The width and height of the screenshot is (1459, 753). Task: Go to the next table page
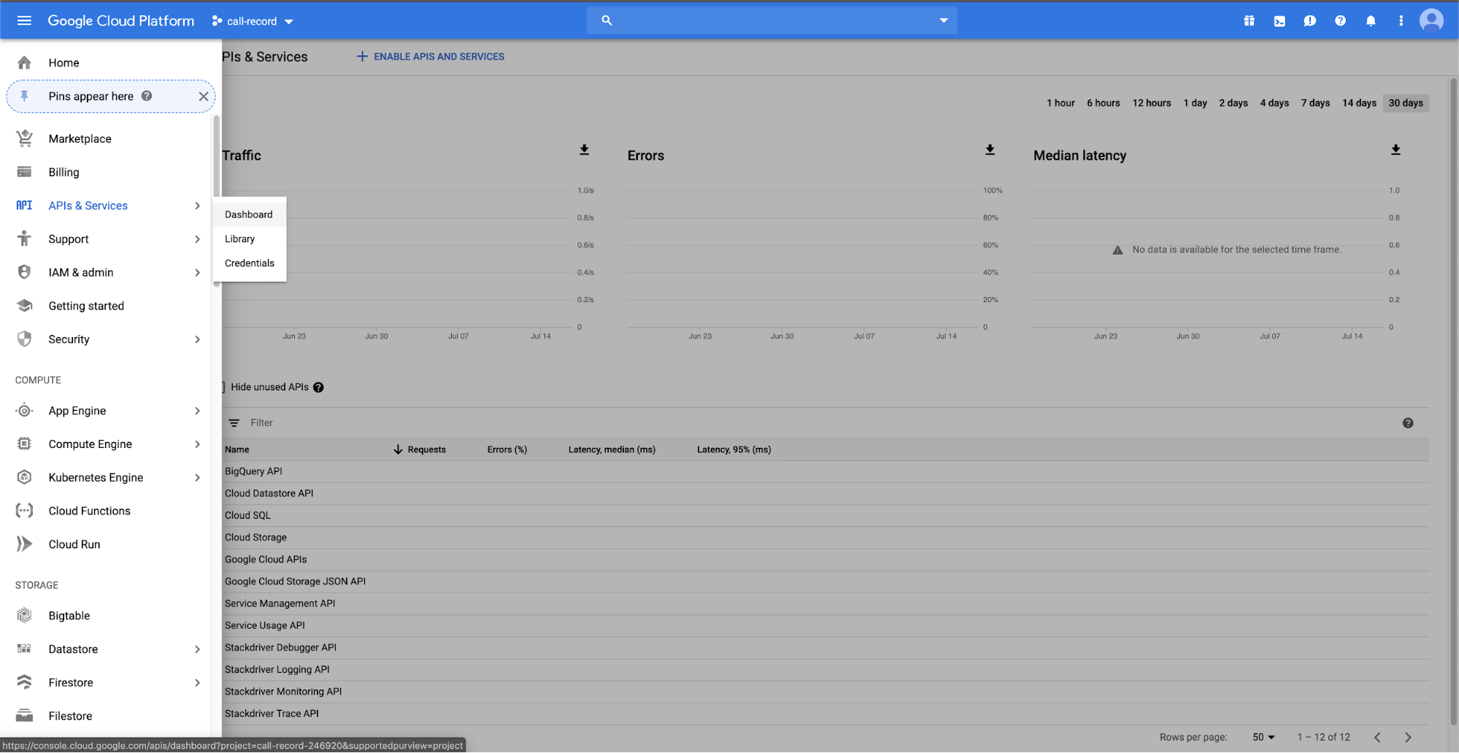point(1408,737)
